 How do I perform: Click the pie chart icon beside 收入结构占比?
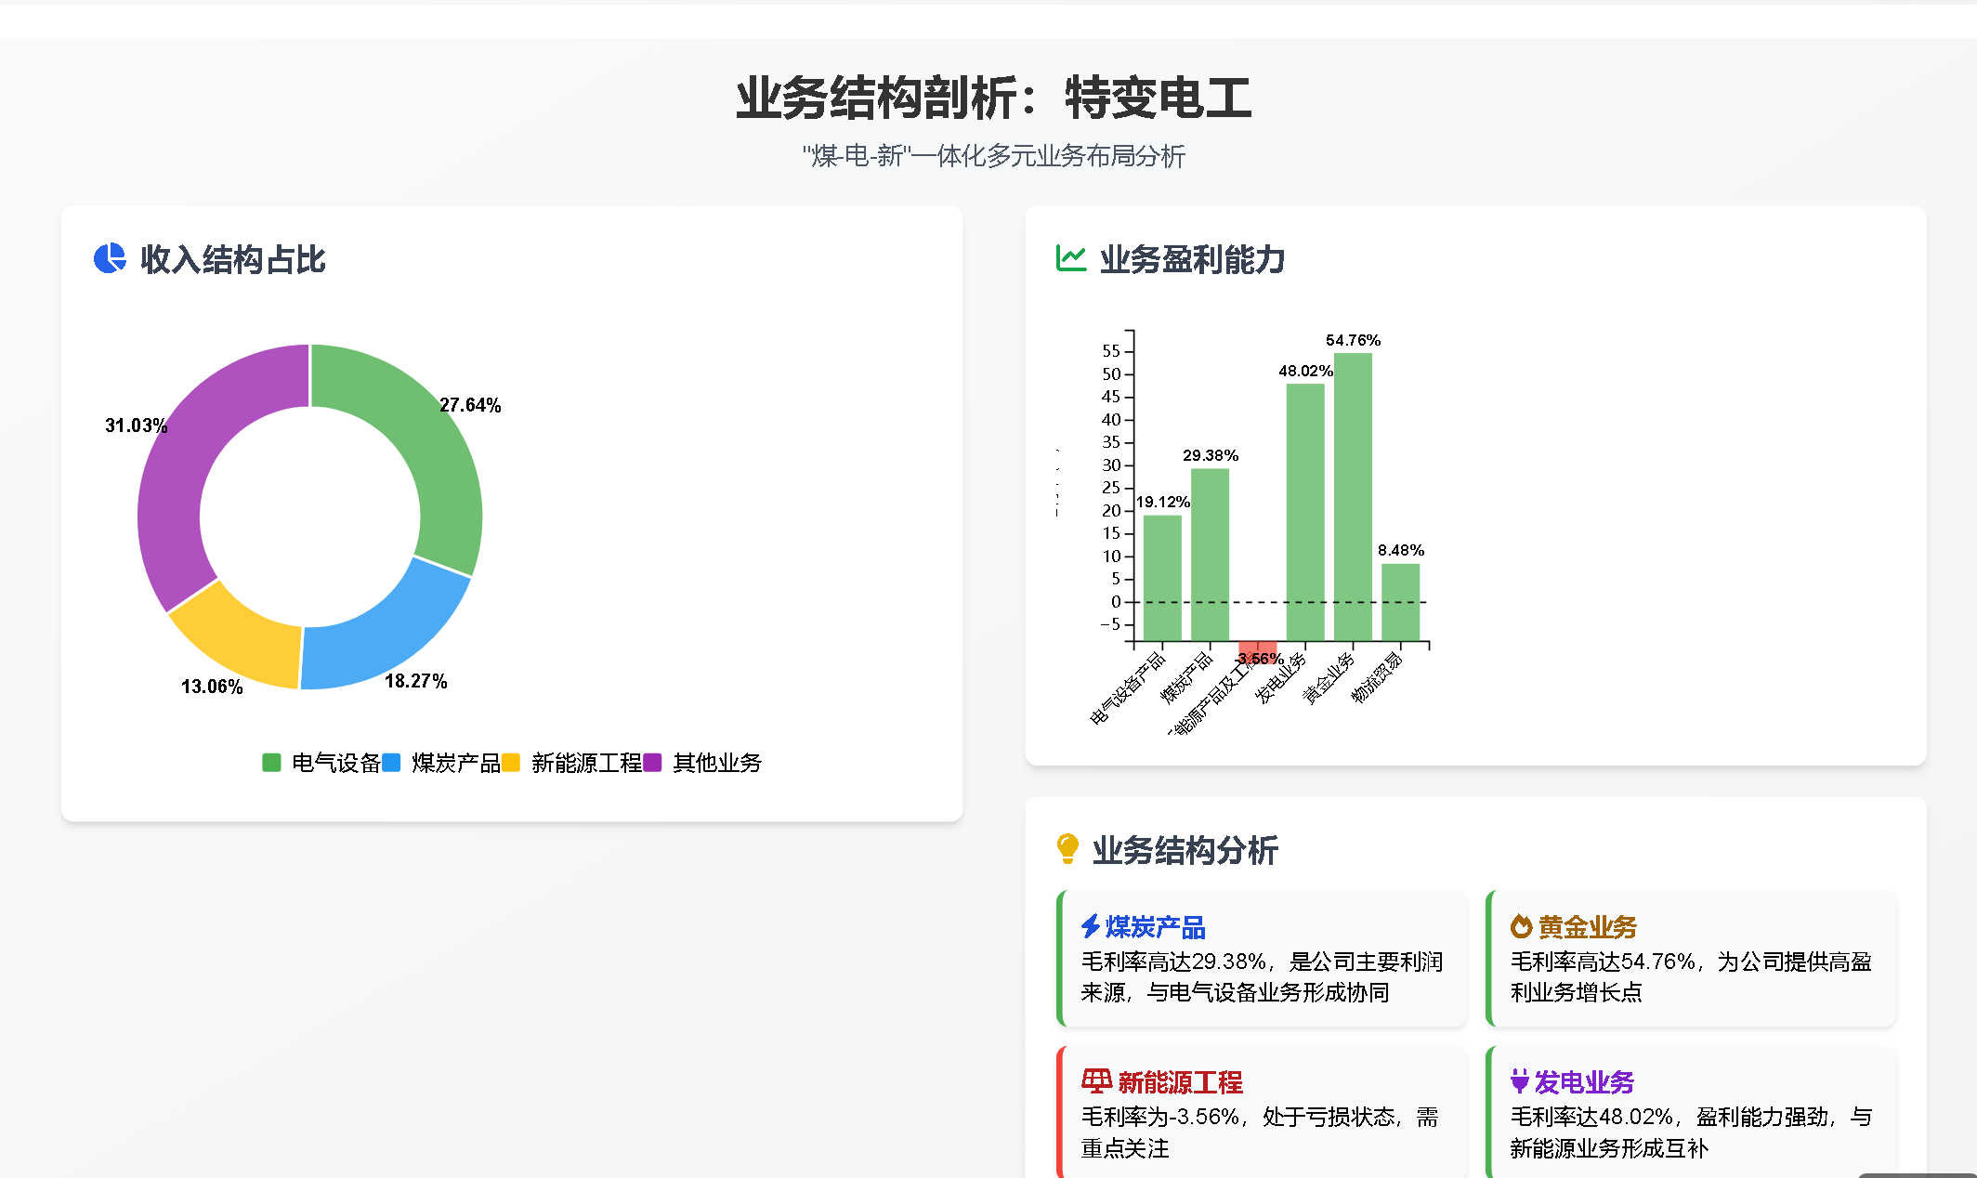pyautogui.click(x=110, y=258)
